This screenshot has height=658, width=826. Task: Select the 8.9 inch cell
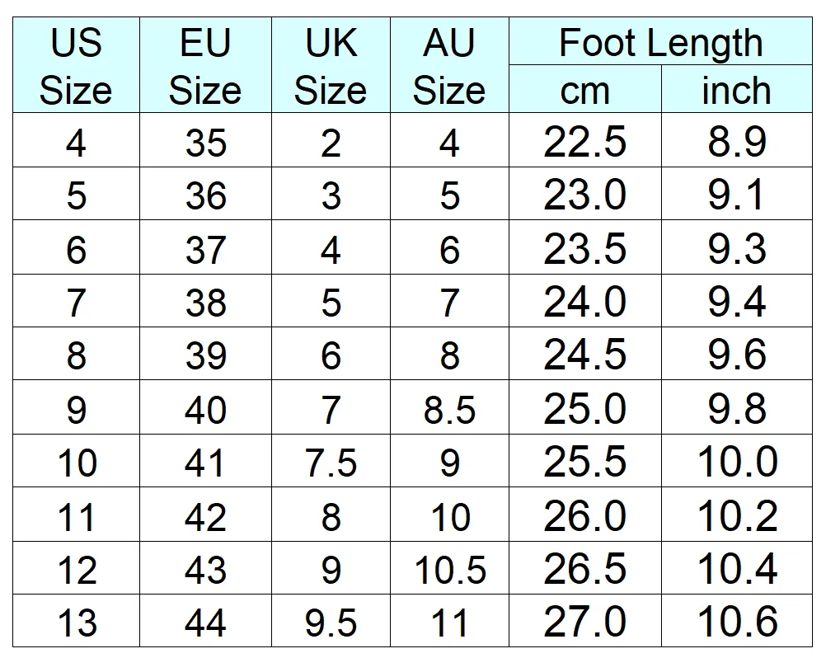[737, 141]
